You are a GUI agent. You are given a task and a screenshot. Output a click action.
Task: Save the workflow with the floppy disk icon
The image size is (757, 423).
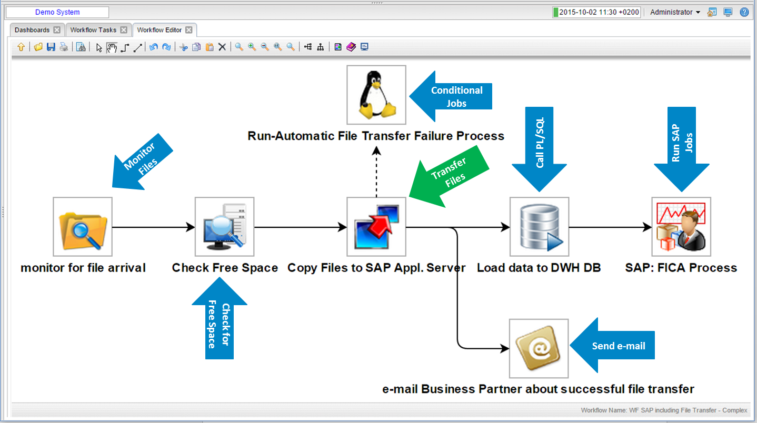[51, 47]
